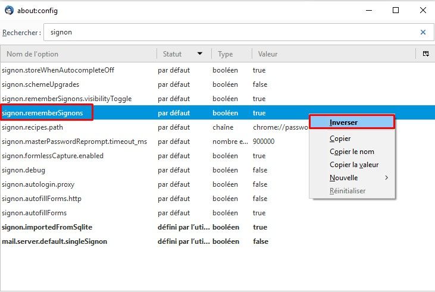Click false value of signon.debug
This screenshot has width=435, height=292.
pyautogui.click(x=260, y=170)
